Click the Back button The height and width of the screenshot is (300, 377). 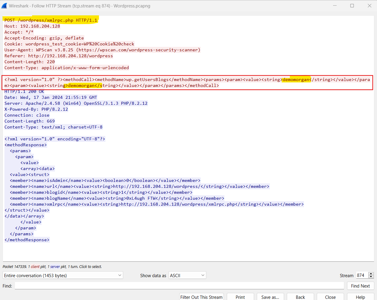pos(300,297)
